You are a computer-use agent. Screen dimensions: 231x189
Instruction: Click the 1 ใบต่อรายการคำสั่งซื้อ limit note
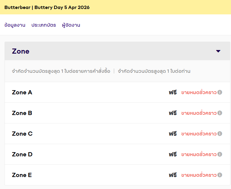click(x=61, y=71)
